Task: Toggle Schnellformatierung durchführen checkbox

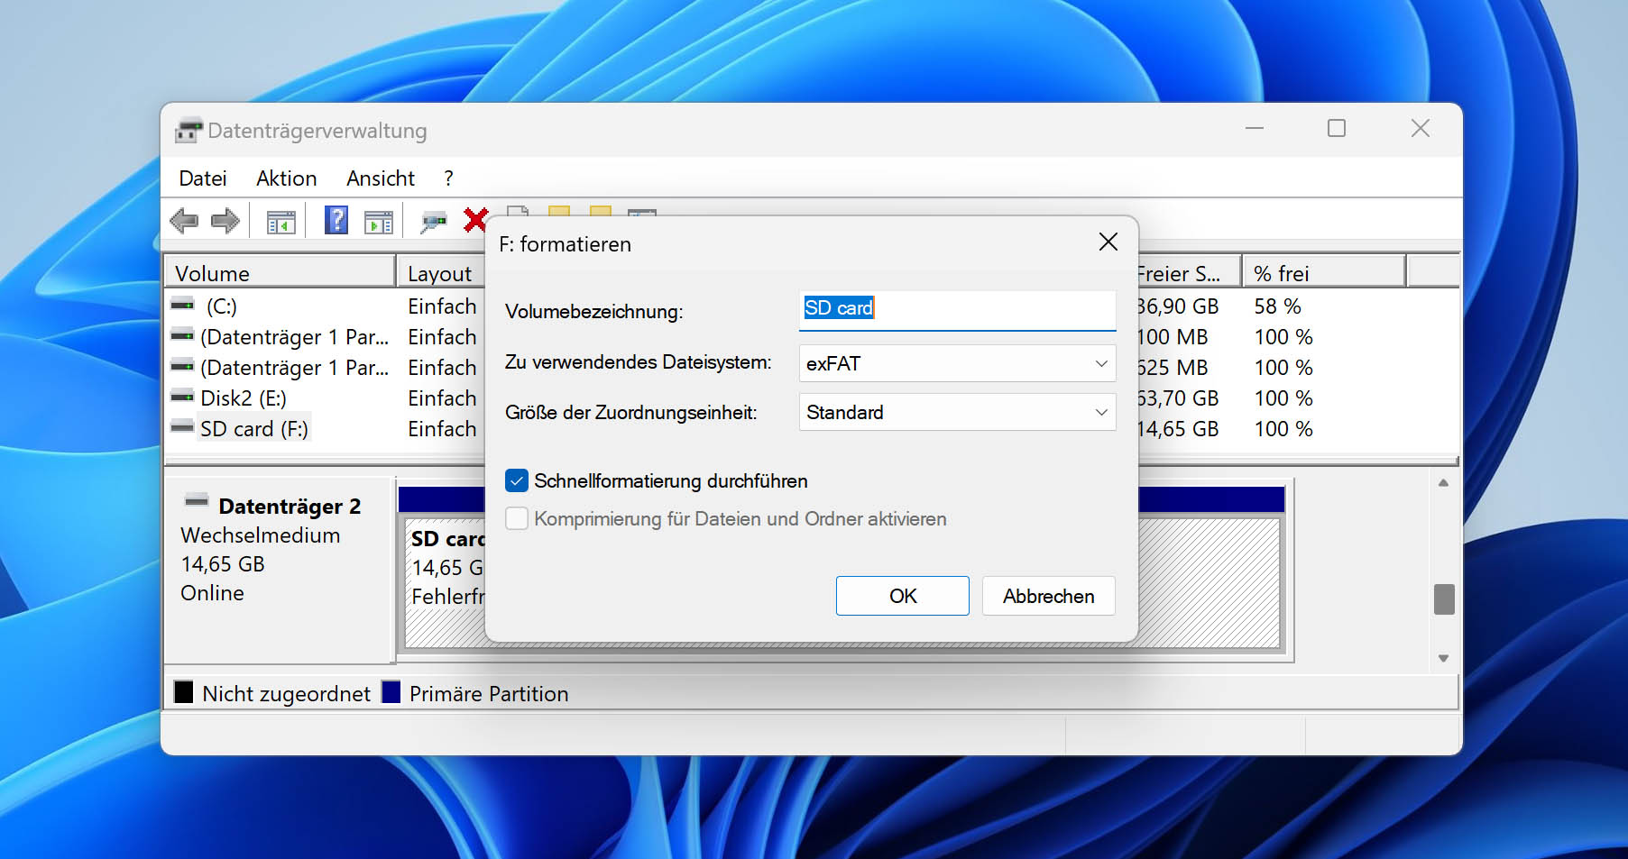Action: [517, 480]
